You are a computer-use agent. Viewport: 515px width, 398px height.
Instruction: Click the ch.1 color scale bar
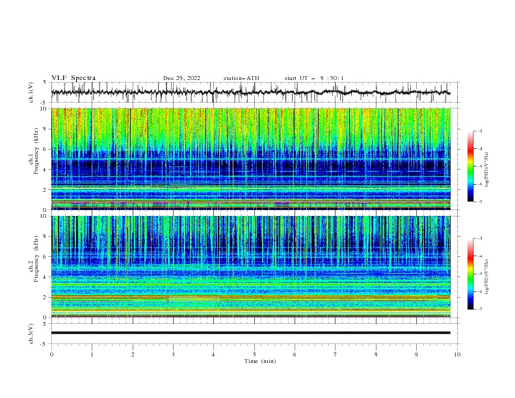(x=470, y=166)
